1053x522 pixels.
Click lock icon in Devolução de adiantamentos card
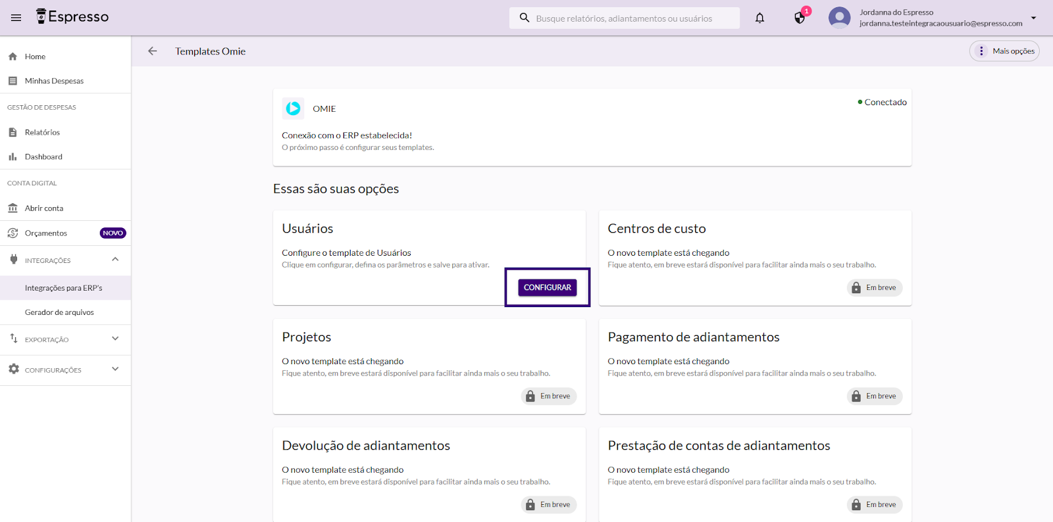(530, 504)
